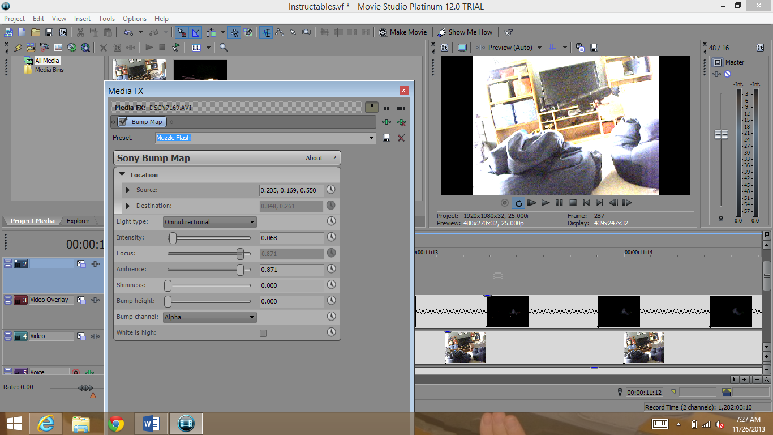Open the Overlays grid dropdown arrow
Image resolution: width=773 pixels, height=435 pixels.
[565, 48]
